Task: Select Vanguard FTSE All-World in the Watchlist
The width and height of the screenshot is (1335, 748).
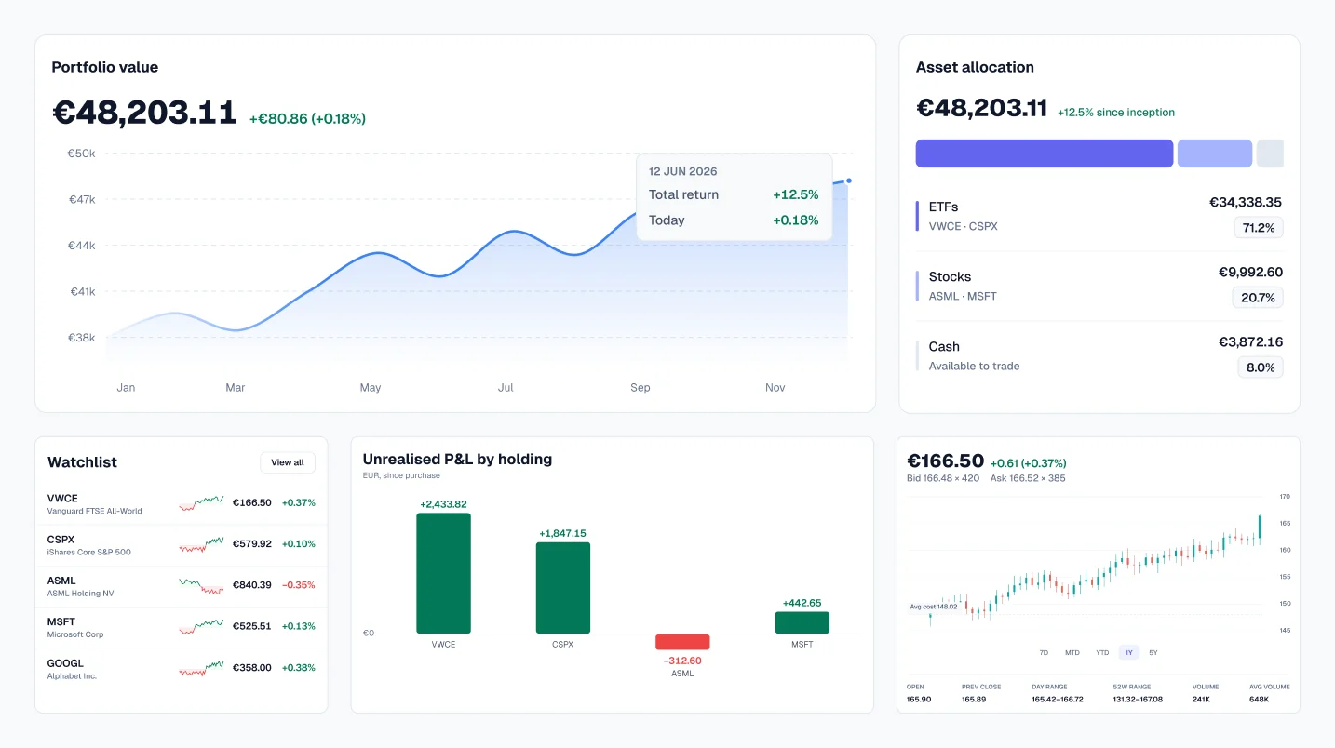Action: point(95,511)
